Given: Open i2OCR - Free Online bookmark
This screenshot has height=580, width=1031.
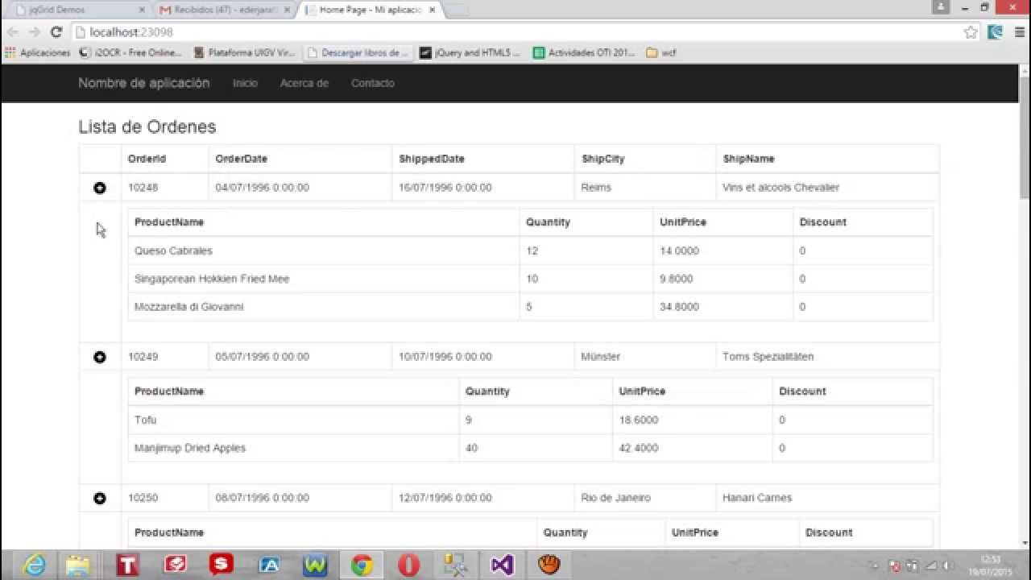Looking at the screenshot, I should (x=130, y=53).
